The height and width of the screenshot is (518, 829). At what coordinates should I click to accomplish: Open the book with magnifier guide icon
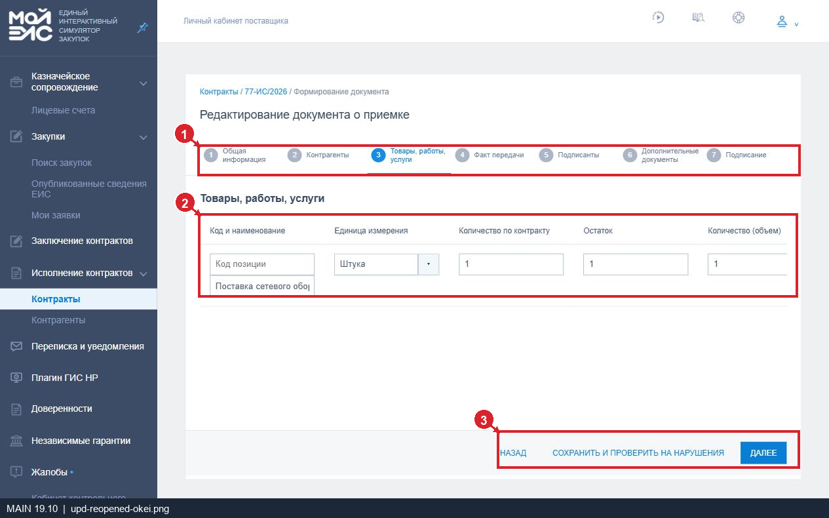point(699,18)
